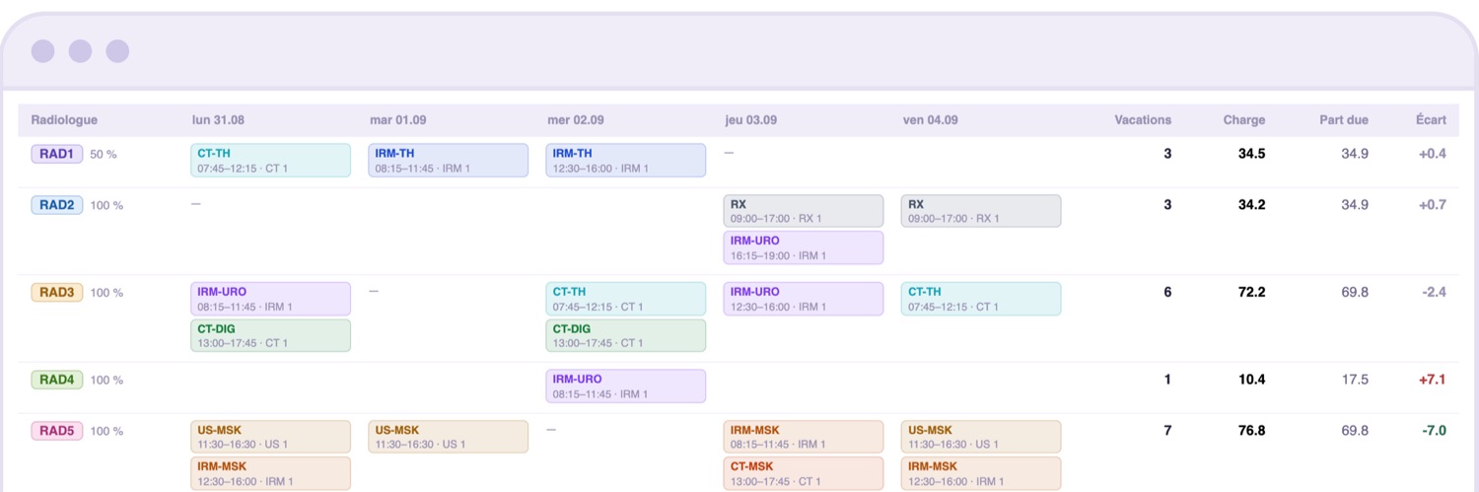Select RAD5 IRM-MSK shift on jeu 03.09
Screen dimensions: 1479x492
point(804,437)
